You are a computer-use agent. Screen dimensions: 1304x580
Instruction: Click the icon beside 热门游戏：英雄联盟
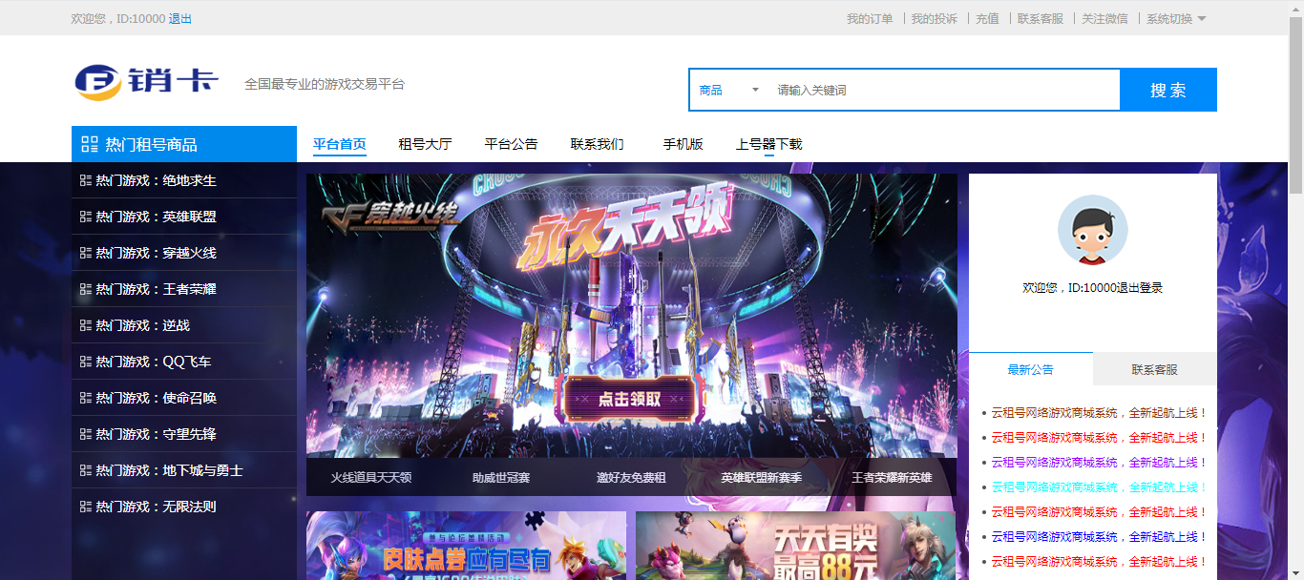pos(86,217)
